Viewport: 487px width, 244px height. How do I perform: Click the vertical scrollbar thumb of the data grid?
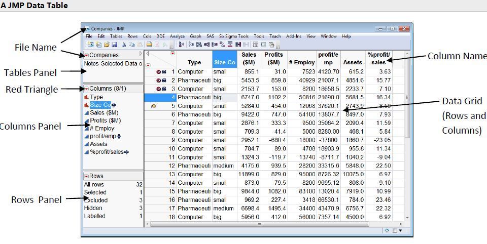(407, 98)
